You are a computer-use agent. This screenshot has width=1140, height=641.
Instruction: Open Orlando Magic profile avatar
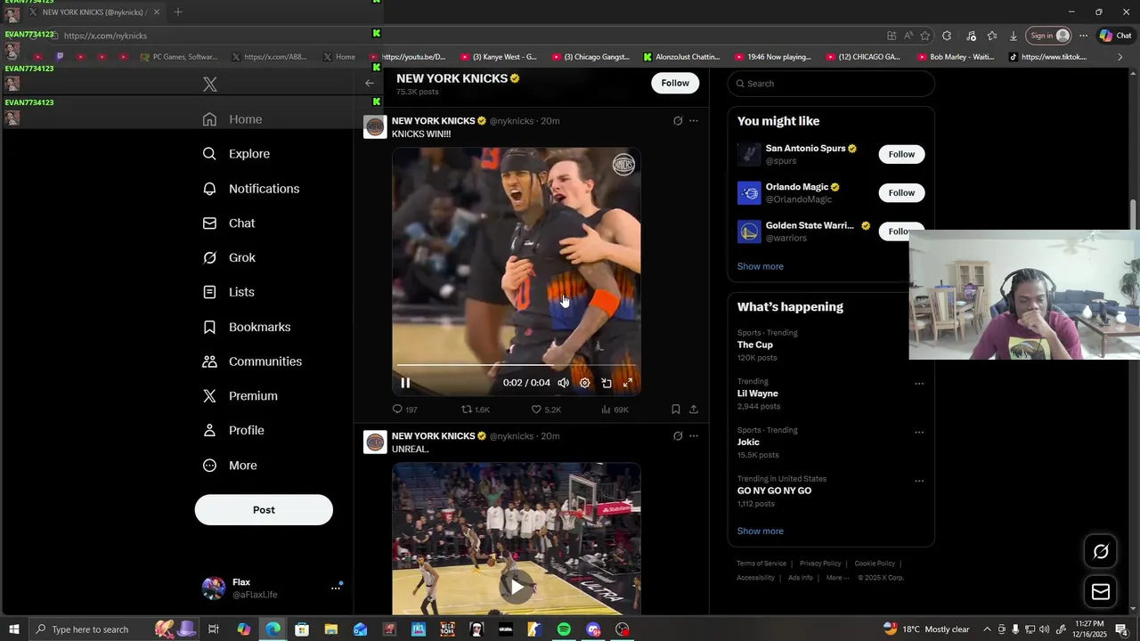pos(749,193)
